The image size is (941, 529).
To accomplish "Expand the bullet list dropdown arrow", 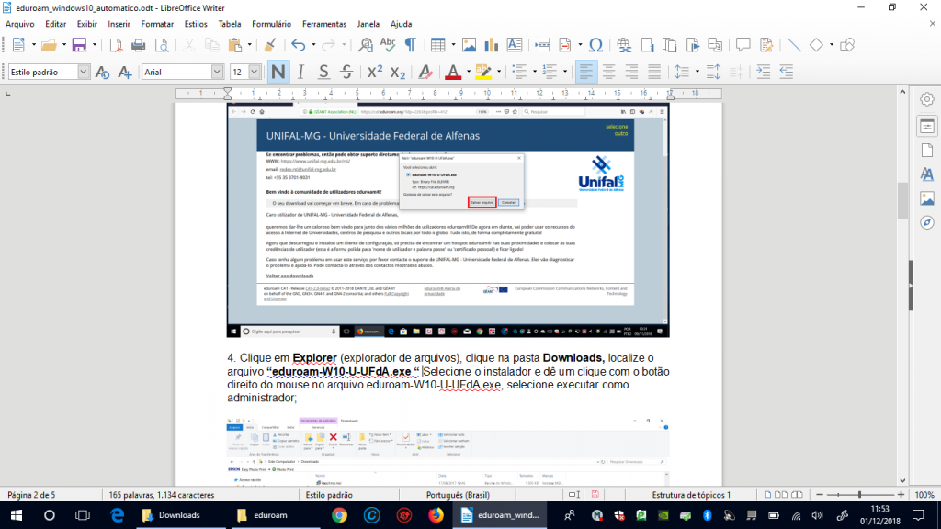I will point(534,72).
